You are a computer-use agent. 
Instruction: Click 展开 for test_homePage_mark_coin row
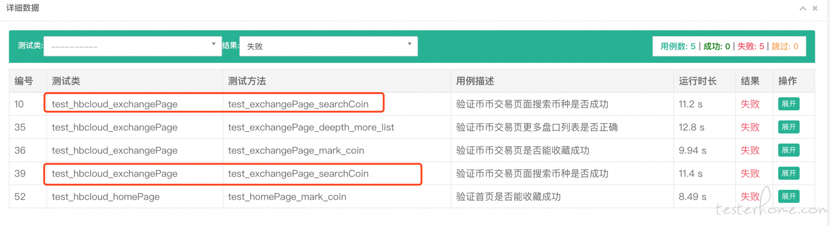click(x=788, y=196)
